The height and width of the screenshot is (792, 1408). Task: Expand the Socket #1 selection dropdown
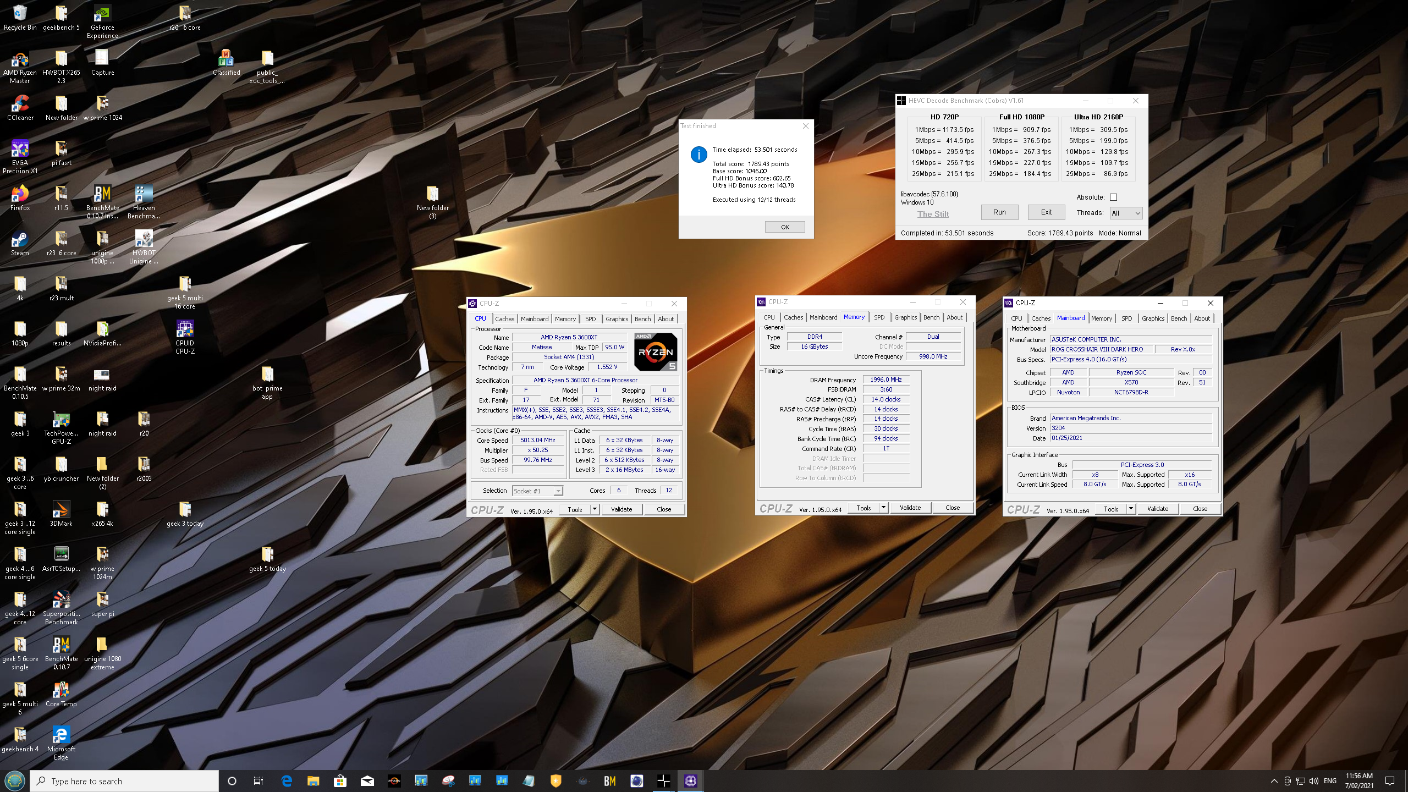click(x=537, y=491)
